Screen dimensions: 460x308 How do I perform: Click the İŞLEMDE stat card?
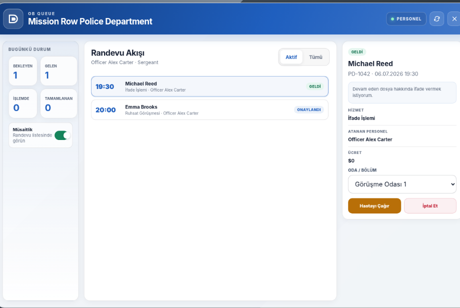tap(23, 103)
